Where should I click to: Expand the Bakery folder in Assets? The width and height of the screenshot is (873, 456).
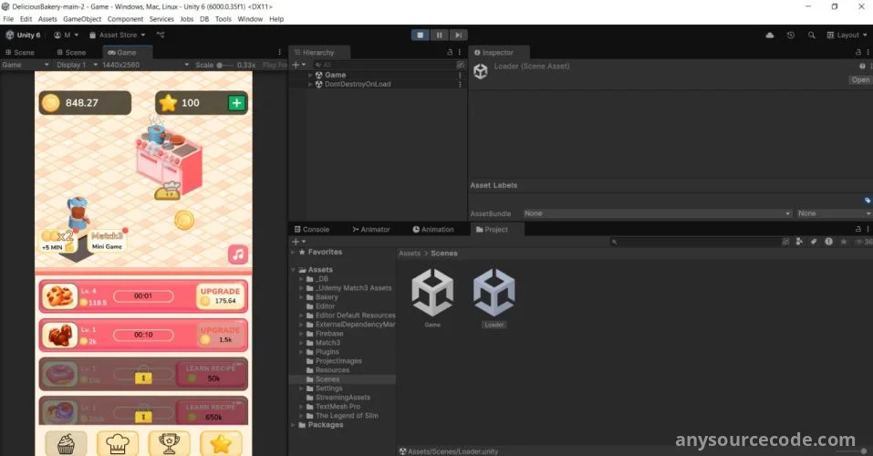[x=301, y=297]
